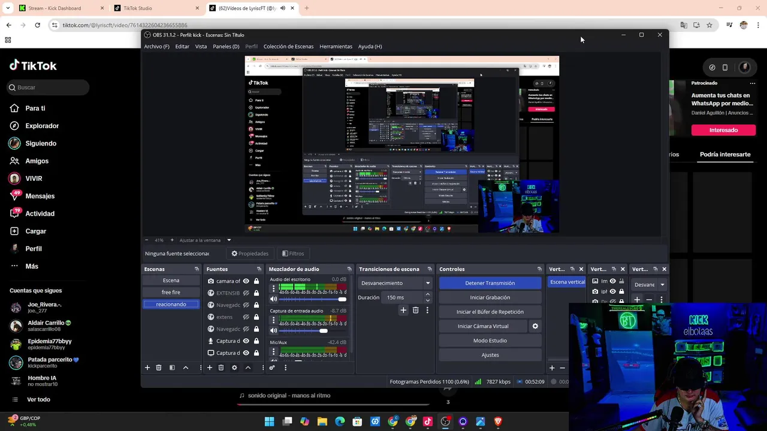
Task: Unlock the display Captura source lock
Action: pos(256,353)
